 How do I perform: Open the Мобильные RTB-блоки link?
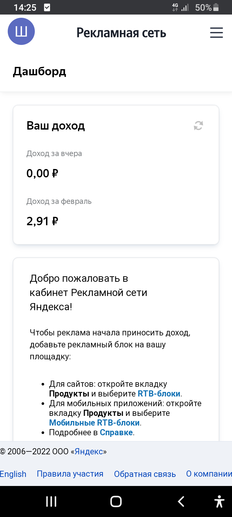[94, 423]
